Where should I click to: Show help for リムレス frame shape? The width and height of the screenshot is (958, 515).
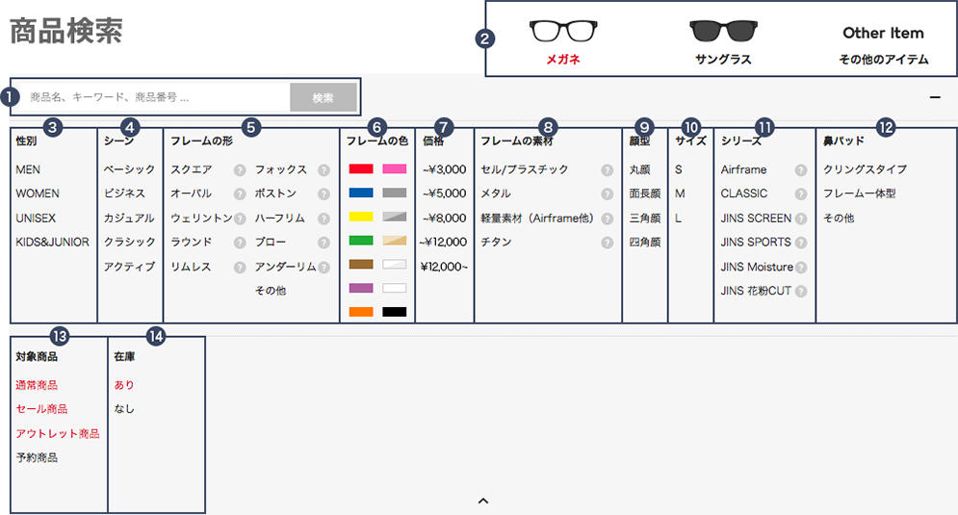240,267
